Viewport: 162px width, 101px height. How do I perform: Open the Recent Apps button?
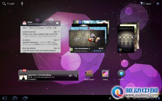(25, 98)
